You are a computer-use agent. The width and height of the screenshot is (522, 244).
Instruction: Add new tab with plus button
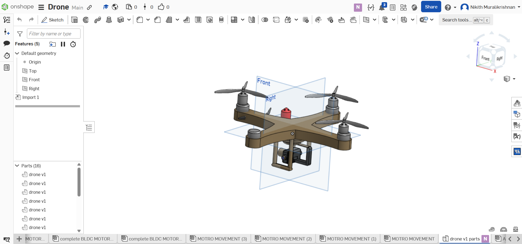[x=19, y=239]
